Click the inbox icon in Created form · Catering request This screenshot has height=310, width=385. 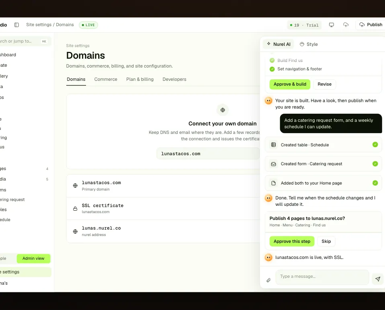pyautogui.click(x=274, y=164)
